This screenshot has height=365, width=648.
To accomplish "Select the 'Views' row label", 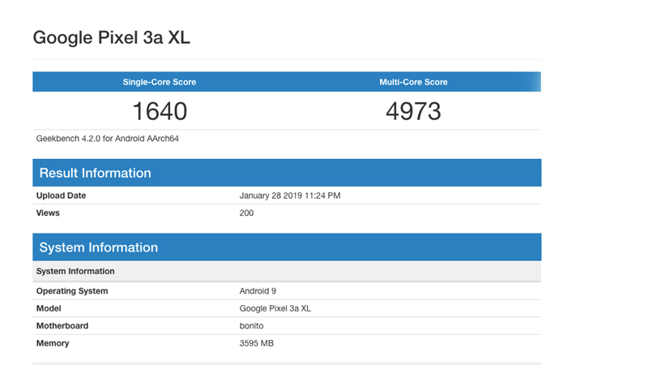I will tap(48, 213).
